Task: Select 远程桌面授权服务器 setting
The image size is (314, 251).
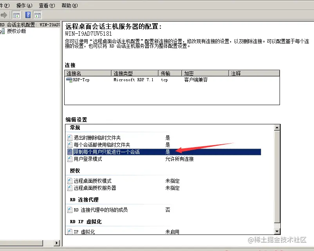Action: pyautogui.click(x=95, y=188)
